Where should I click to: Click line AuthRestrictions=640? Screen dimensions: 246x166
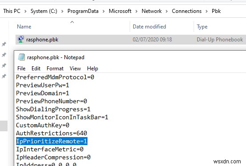(52, 133)
